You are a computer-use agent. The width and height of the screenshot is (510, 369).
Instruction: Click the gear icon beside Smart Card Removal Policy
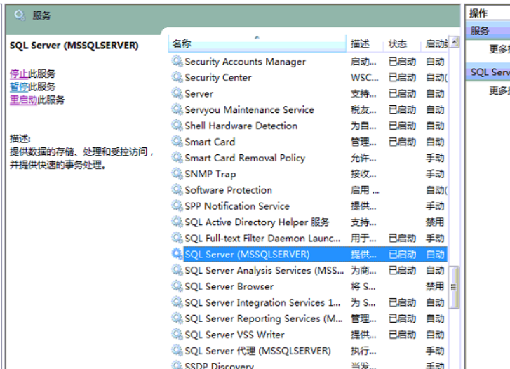pyautogui.click(x=177, y=158)
